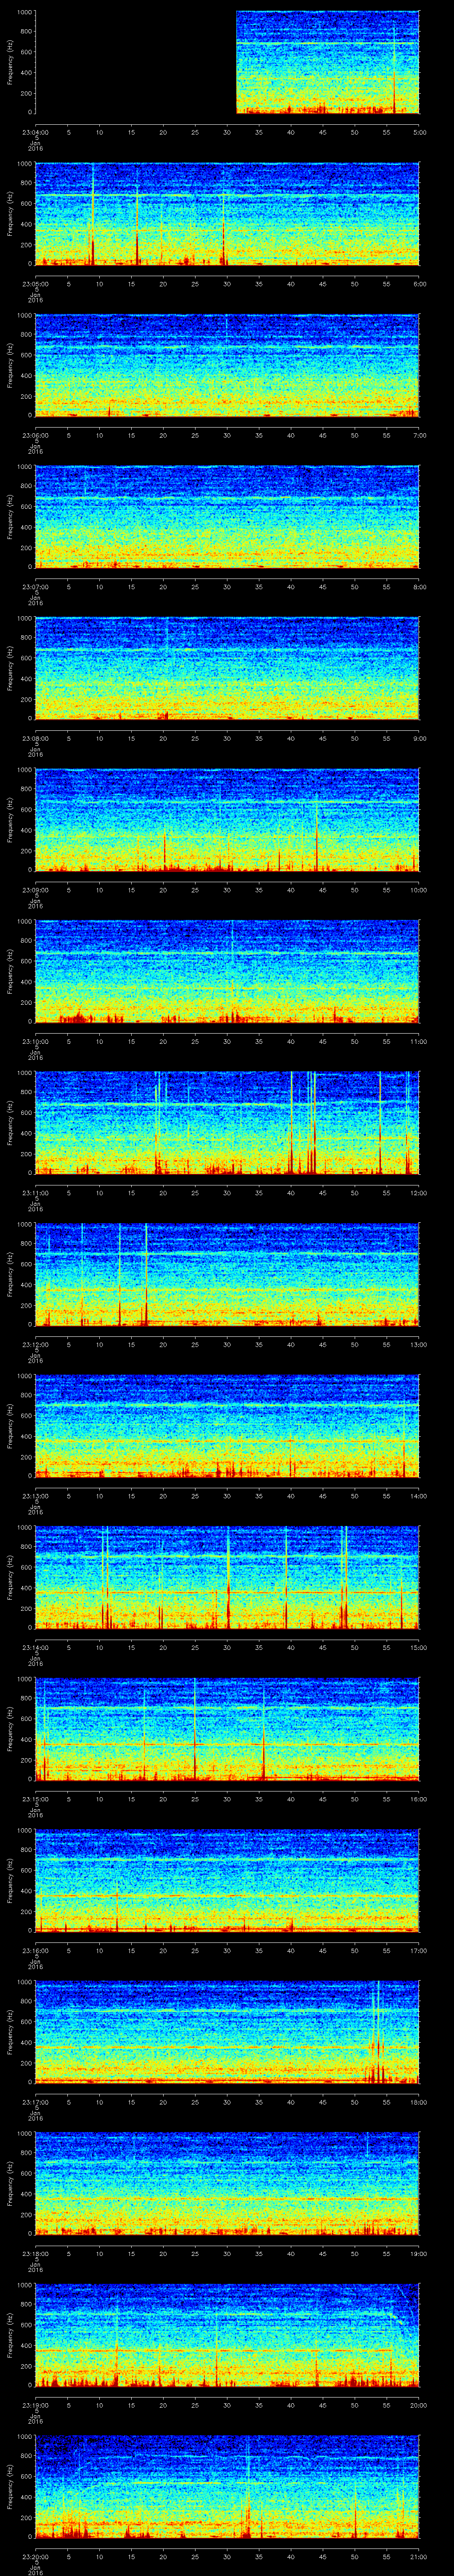This screenshot has height=2576, width=454.
Task: Click the spectrogram panel starting at 23:04:00
Action: 227,62
